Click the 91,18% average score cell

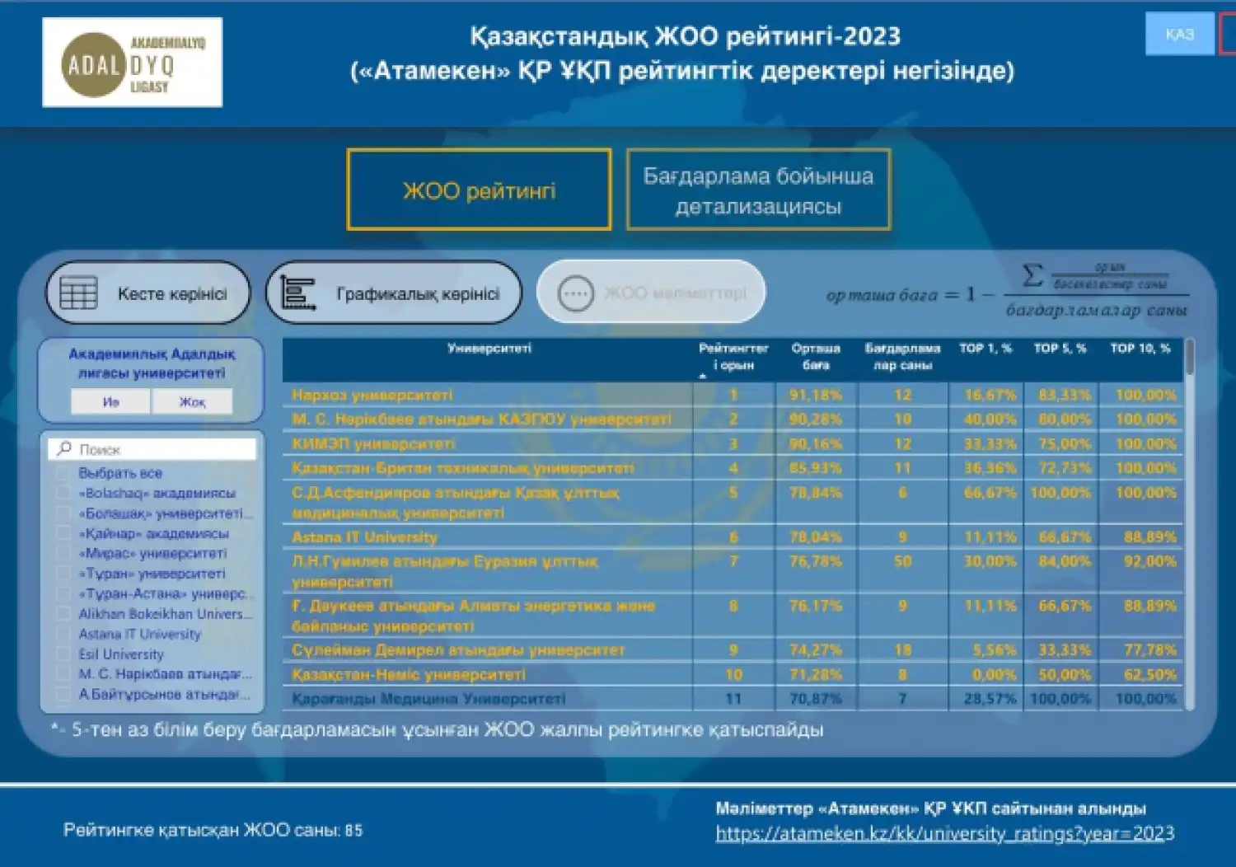816,395
